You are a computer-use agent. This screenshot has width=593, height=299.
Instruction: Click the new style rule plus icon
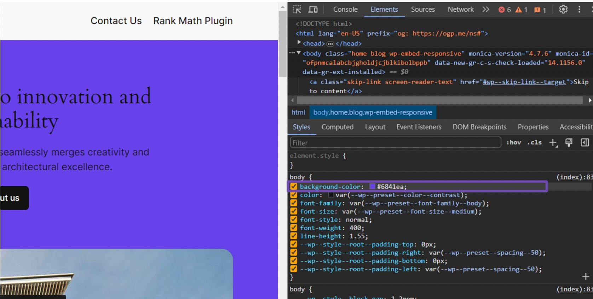click(553, 143)
